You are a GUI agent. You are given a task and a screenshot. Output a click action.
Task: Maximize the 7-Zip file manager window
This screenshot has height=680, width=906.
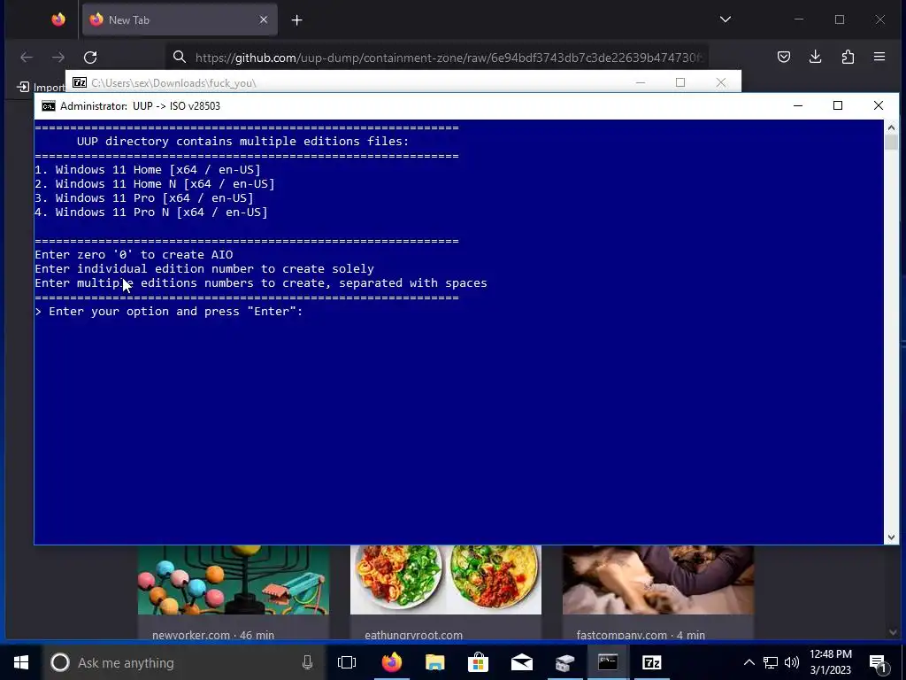coord(680,82)
